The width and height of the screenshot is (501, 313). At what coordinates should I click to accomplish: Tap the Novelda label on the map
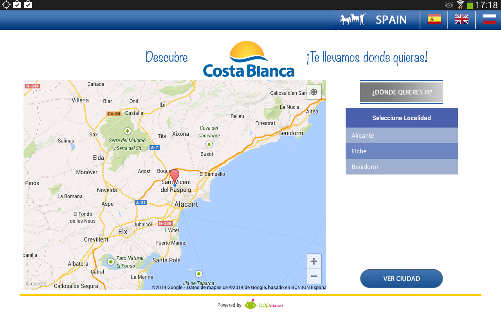[x=107, y=190]
